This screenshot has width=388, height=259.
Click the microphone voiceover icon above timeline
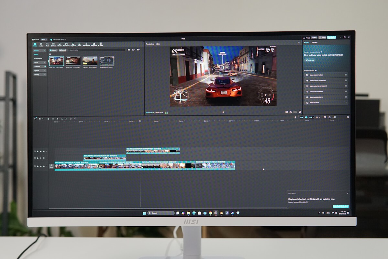[296, 117]
